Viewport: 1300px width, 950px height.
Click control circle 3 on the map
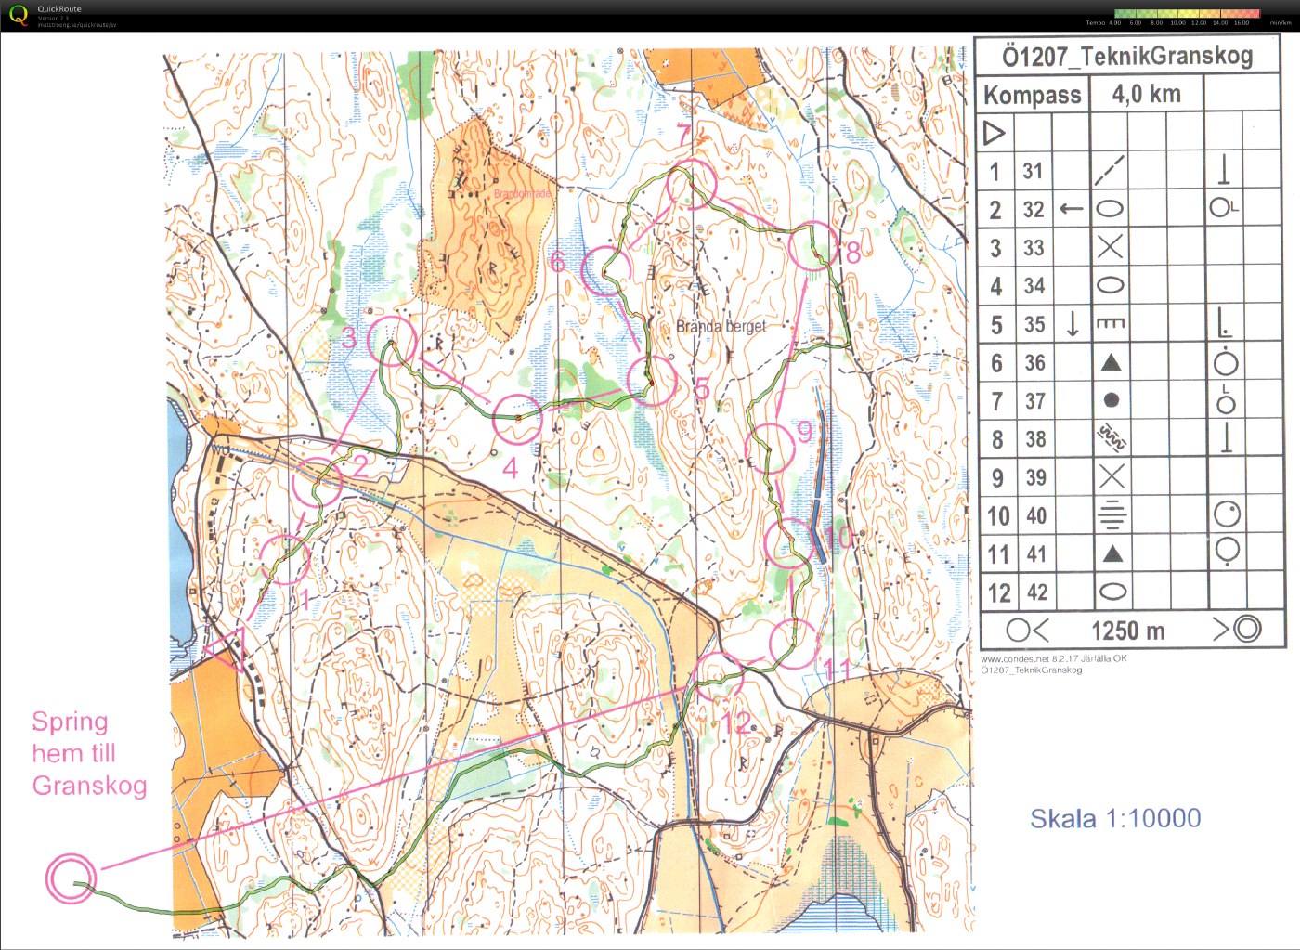(391, 340)
